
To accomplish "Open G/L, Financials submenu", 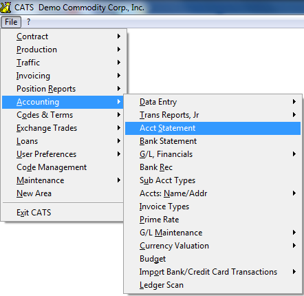I will [x=213, y=154].
